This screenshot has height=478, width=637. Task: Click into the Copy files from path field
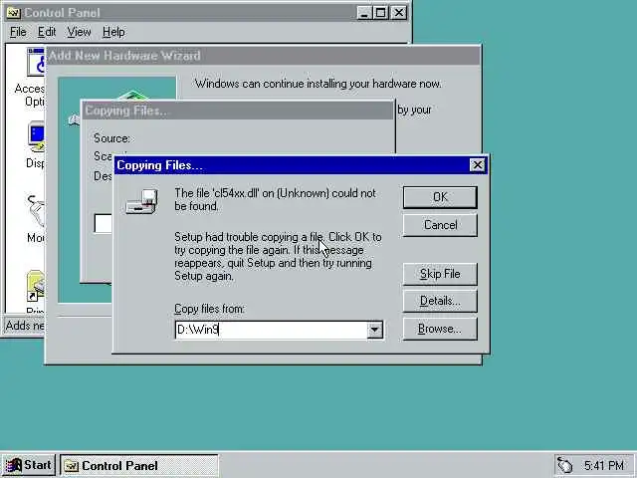tap(271, 330)
